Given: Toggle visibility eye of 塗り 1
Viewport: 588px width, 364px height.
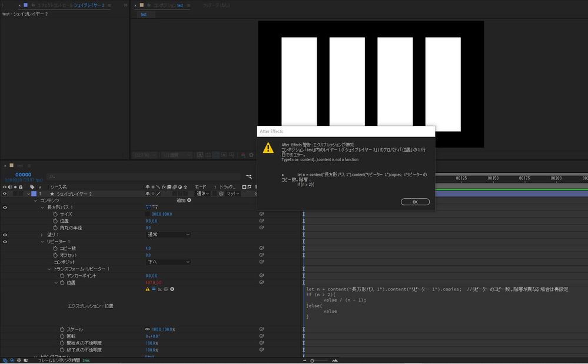Looking at the screenshot, I should pyautogui.click(x=5, y=235).
